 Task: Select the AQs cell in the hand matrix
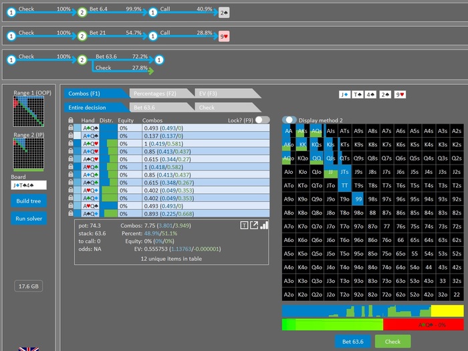(317, 131)
